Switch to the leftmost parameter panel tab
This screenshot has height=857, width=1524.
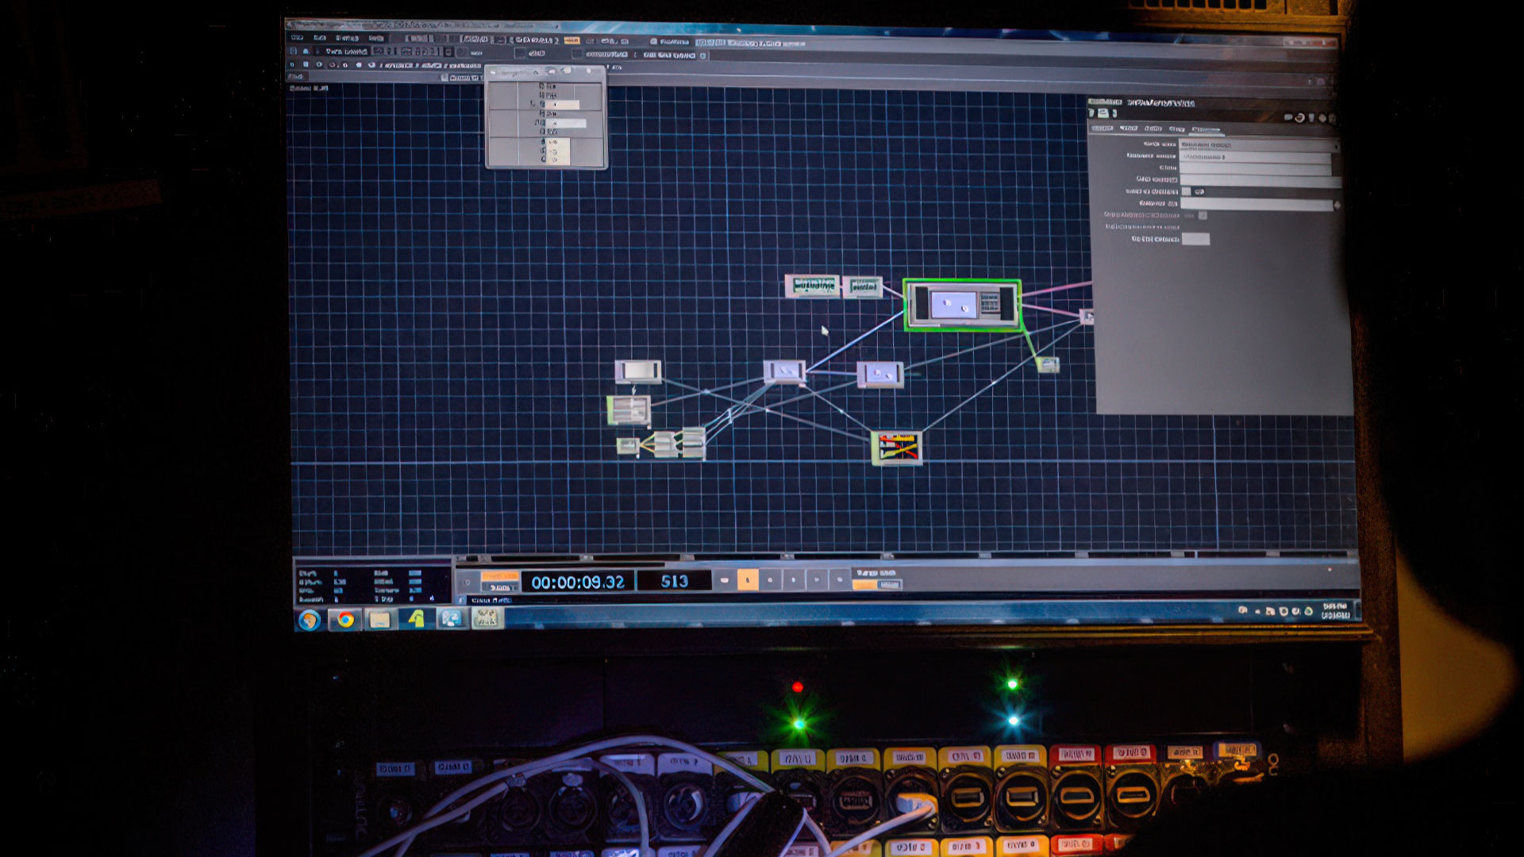click(x=1102, y=128)
